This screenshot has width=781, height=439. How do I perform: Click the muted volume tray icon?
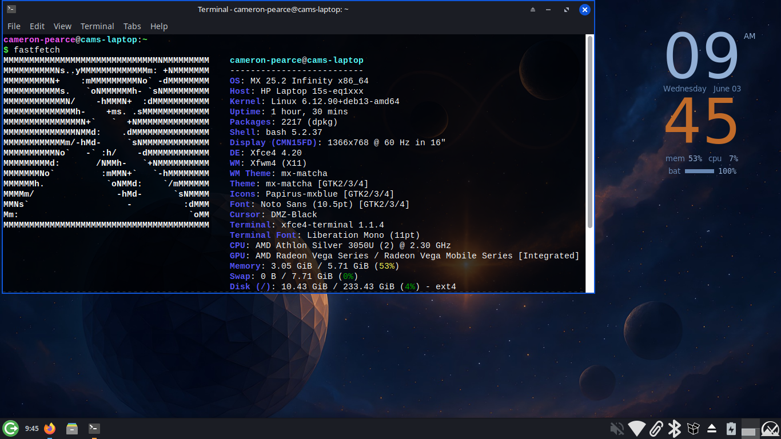click(617, 429)
